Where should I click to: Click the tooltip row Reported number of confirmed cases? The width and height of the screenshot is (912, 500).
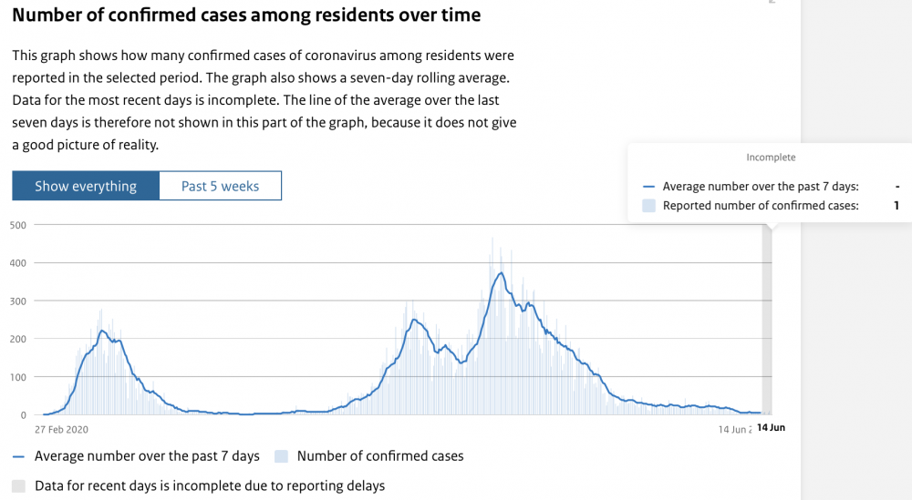pos(772,206)
